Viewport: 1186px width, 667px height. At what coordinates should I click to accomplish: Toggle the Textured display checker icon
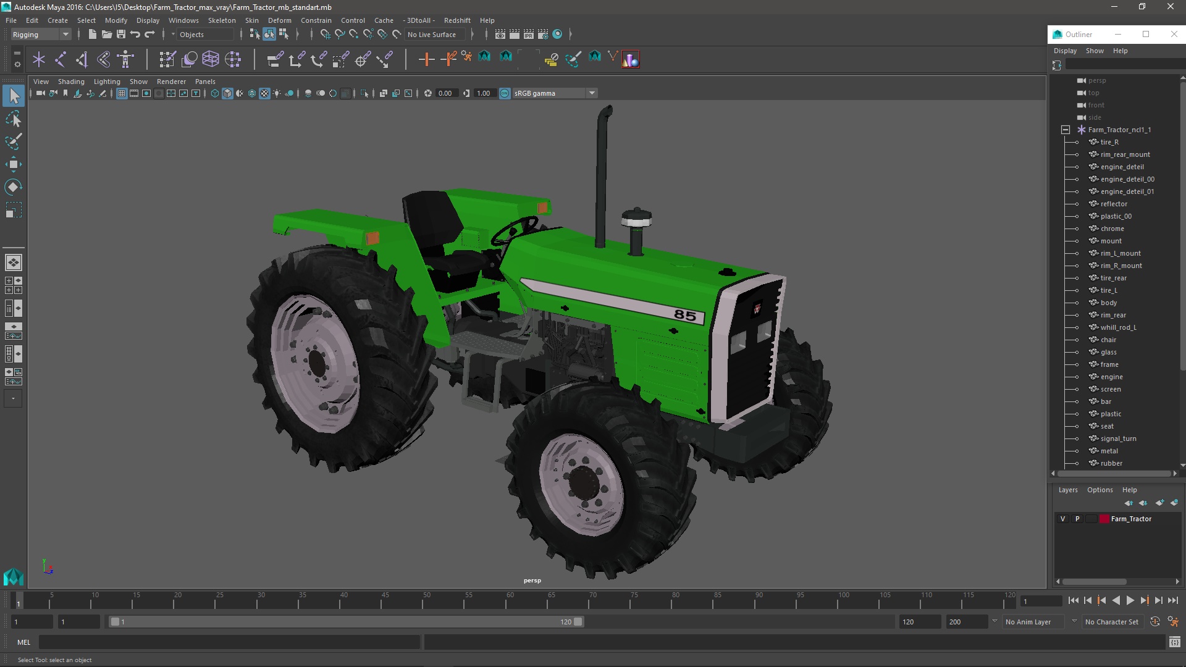[x=264, y=93]
